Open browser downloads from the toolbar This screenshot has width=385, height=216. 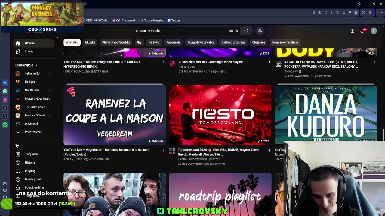pos(344,13)
